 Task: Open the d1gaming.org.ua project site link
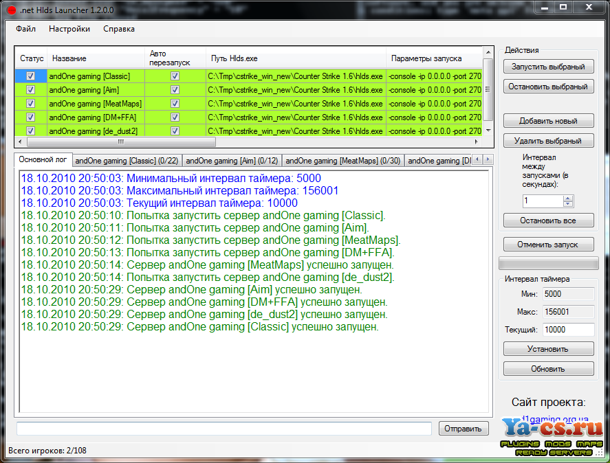[x=554, y=419]
